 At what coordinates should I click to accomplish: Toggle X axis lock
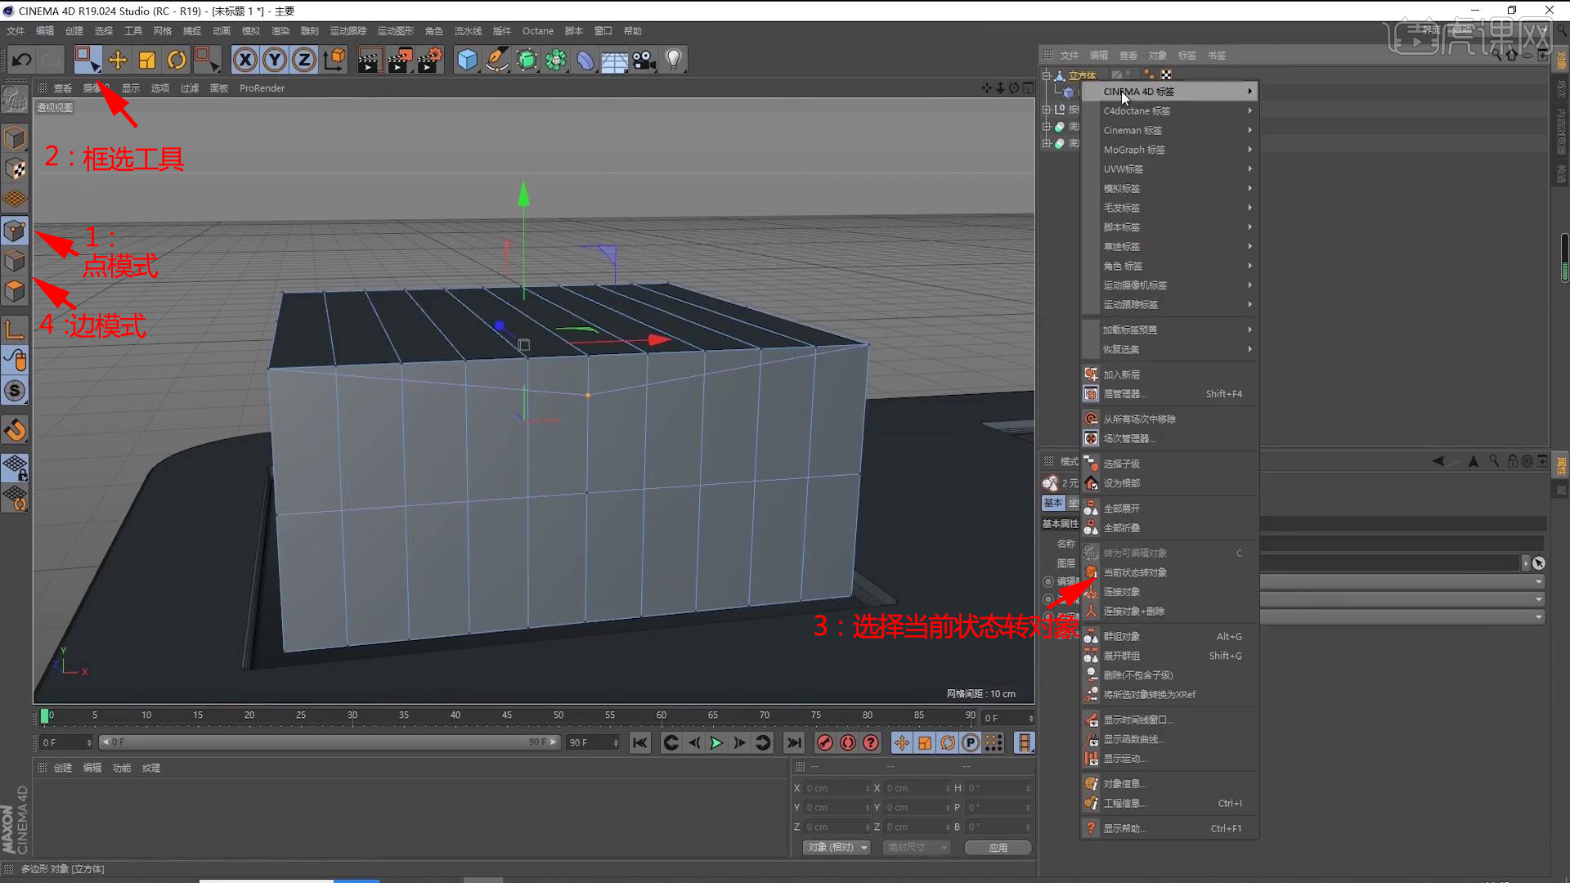(x=245, y=60)
